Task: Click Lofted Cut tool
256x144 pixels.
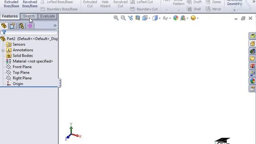Action: coord(142,2)
